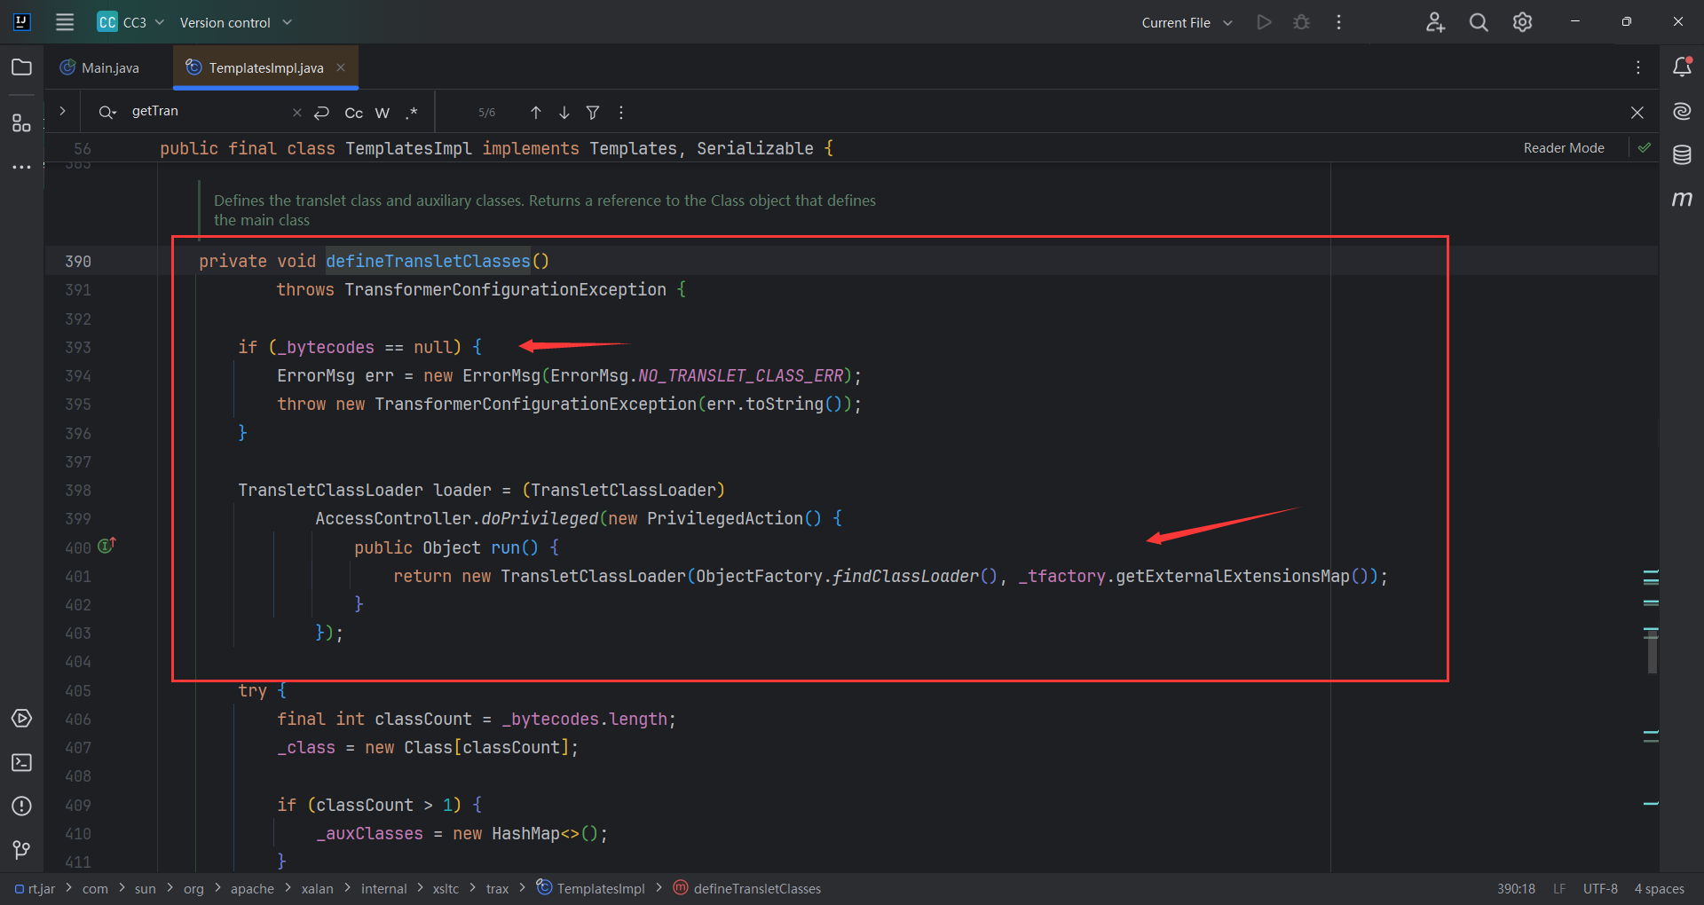Click line number 393 in gutter
The height and width of the screenshot is (905, 1704).
pos(78,347)
